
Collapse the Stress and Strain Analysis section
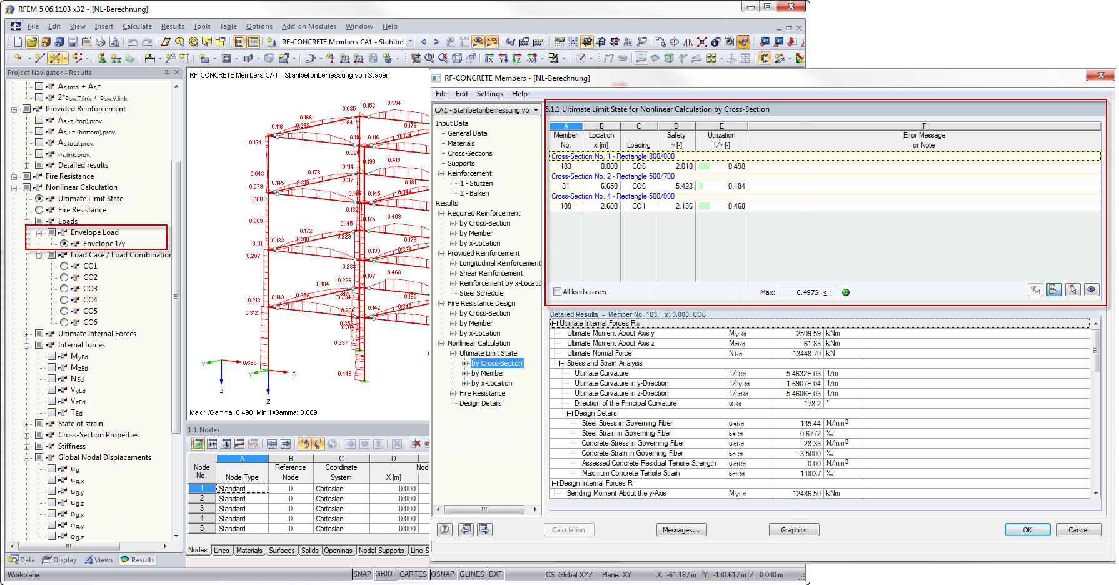tap(562, 363)
